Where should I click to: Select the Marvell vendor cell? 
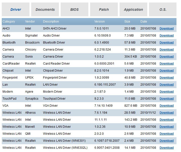click(30, 126)
